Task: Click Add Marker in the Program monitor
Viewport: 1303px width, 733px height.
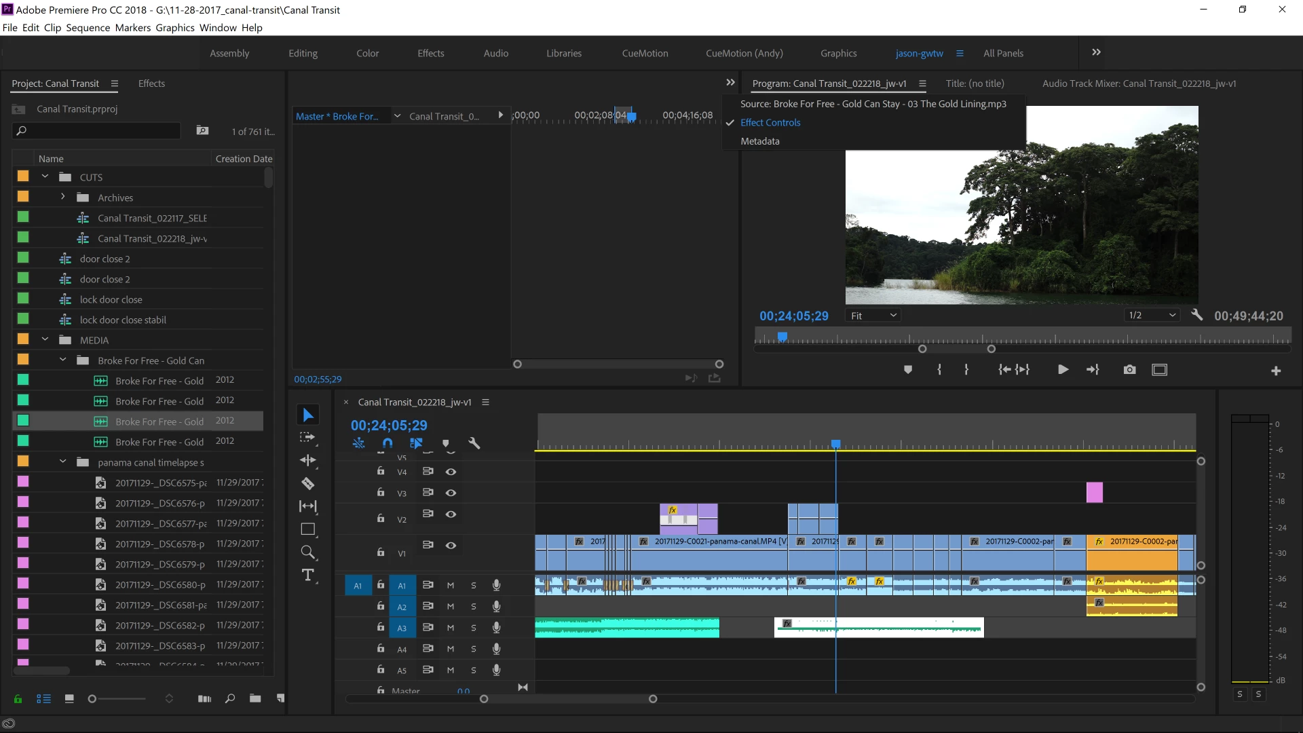Action: [x=908, y=370]
